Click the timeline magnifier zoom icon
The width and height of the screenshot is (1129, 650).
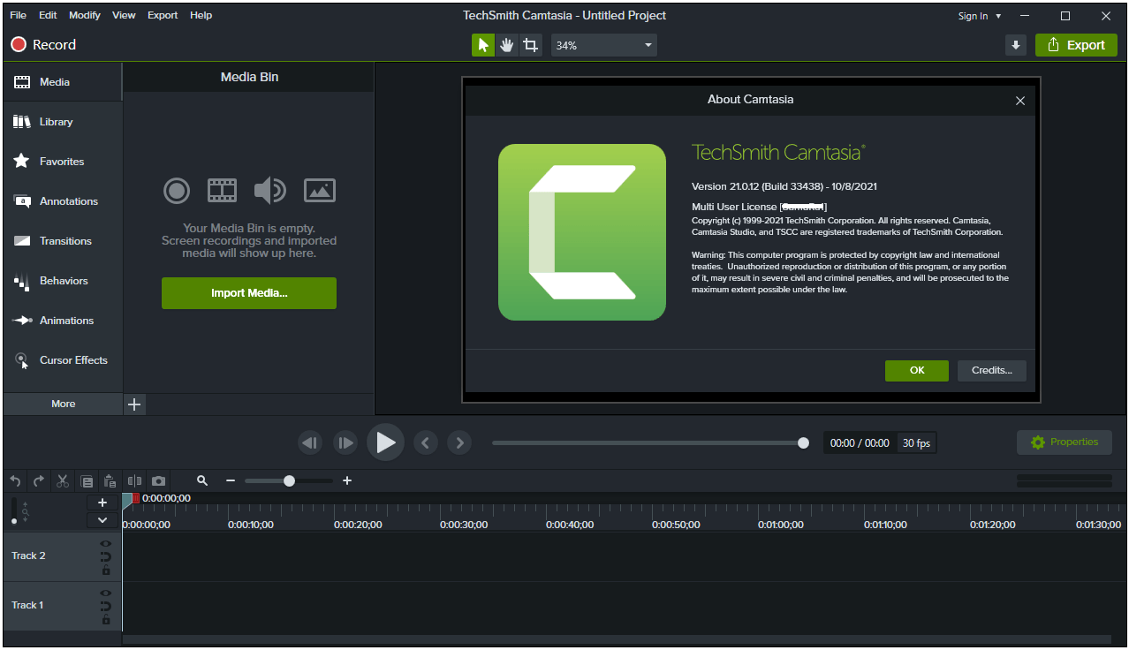202,480
